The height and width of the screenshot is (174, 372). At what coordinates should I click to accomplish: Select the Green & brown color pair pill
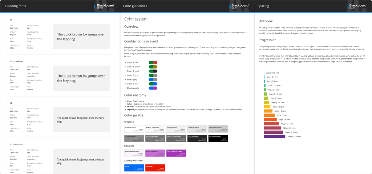pos(153,67)
